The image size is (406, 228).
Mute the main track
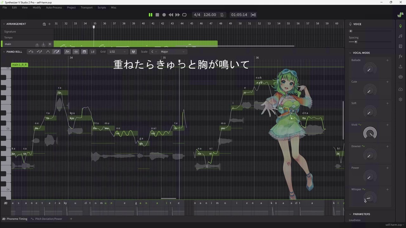[x=50, y=44]
